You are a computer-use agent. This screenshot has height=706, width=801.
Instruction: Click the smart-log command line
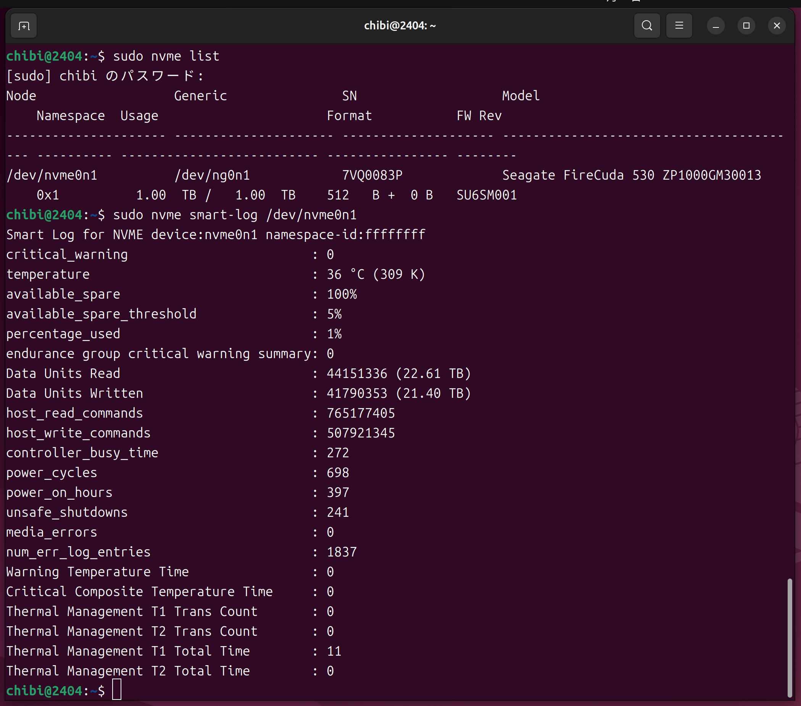pos(234,215)
